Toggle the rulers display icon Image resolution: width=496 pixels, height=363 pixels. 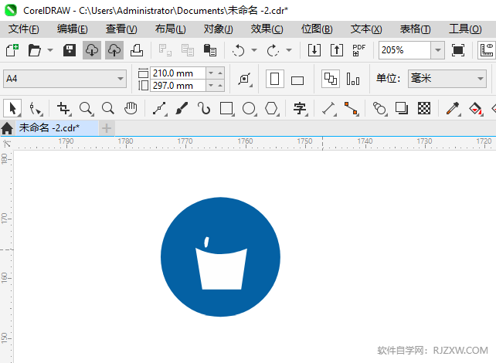487,50
